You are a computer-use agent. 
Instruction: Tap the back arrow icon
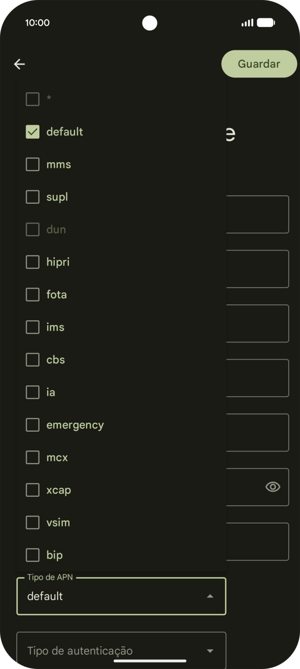19,64
